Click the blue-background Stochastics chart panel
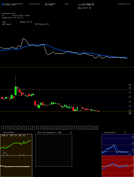134x177 pixels. (118, 145)
